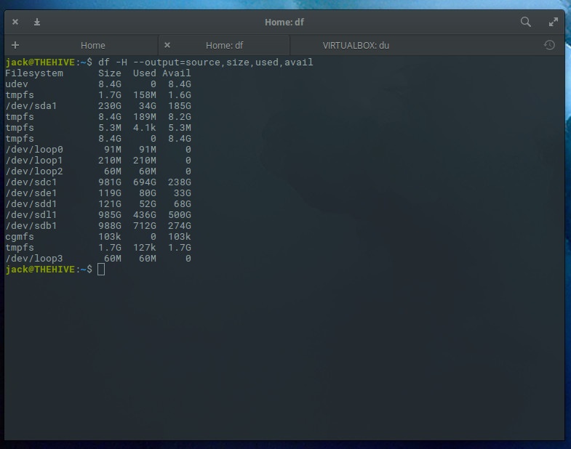Viewport: 571px width, 449px height.
Task: Open the search icon in the header bar
Action: click(x=526, y=22)
